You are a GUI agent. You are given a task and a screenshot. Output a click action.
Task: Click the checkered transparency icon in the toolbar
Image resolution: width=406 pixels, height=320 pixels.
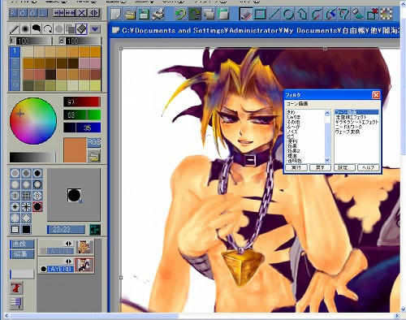point(387,14)
